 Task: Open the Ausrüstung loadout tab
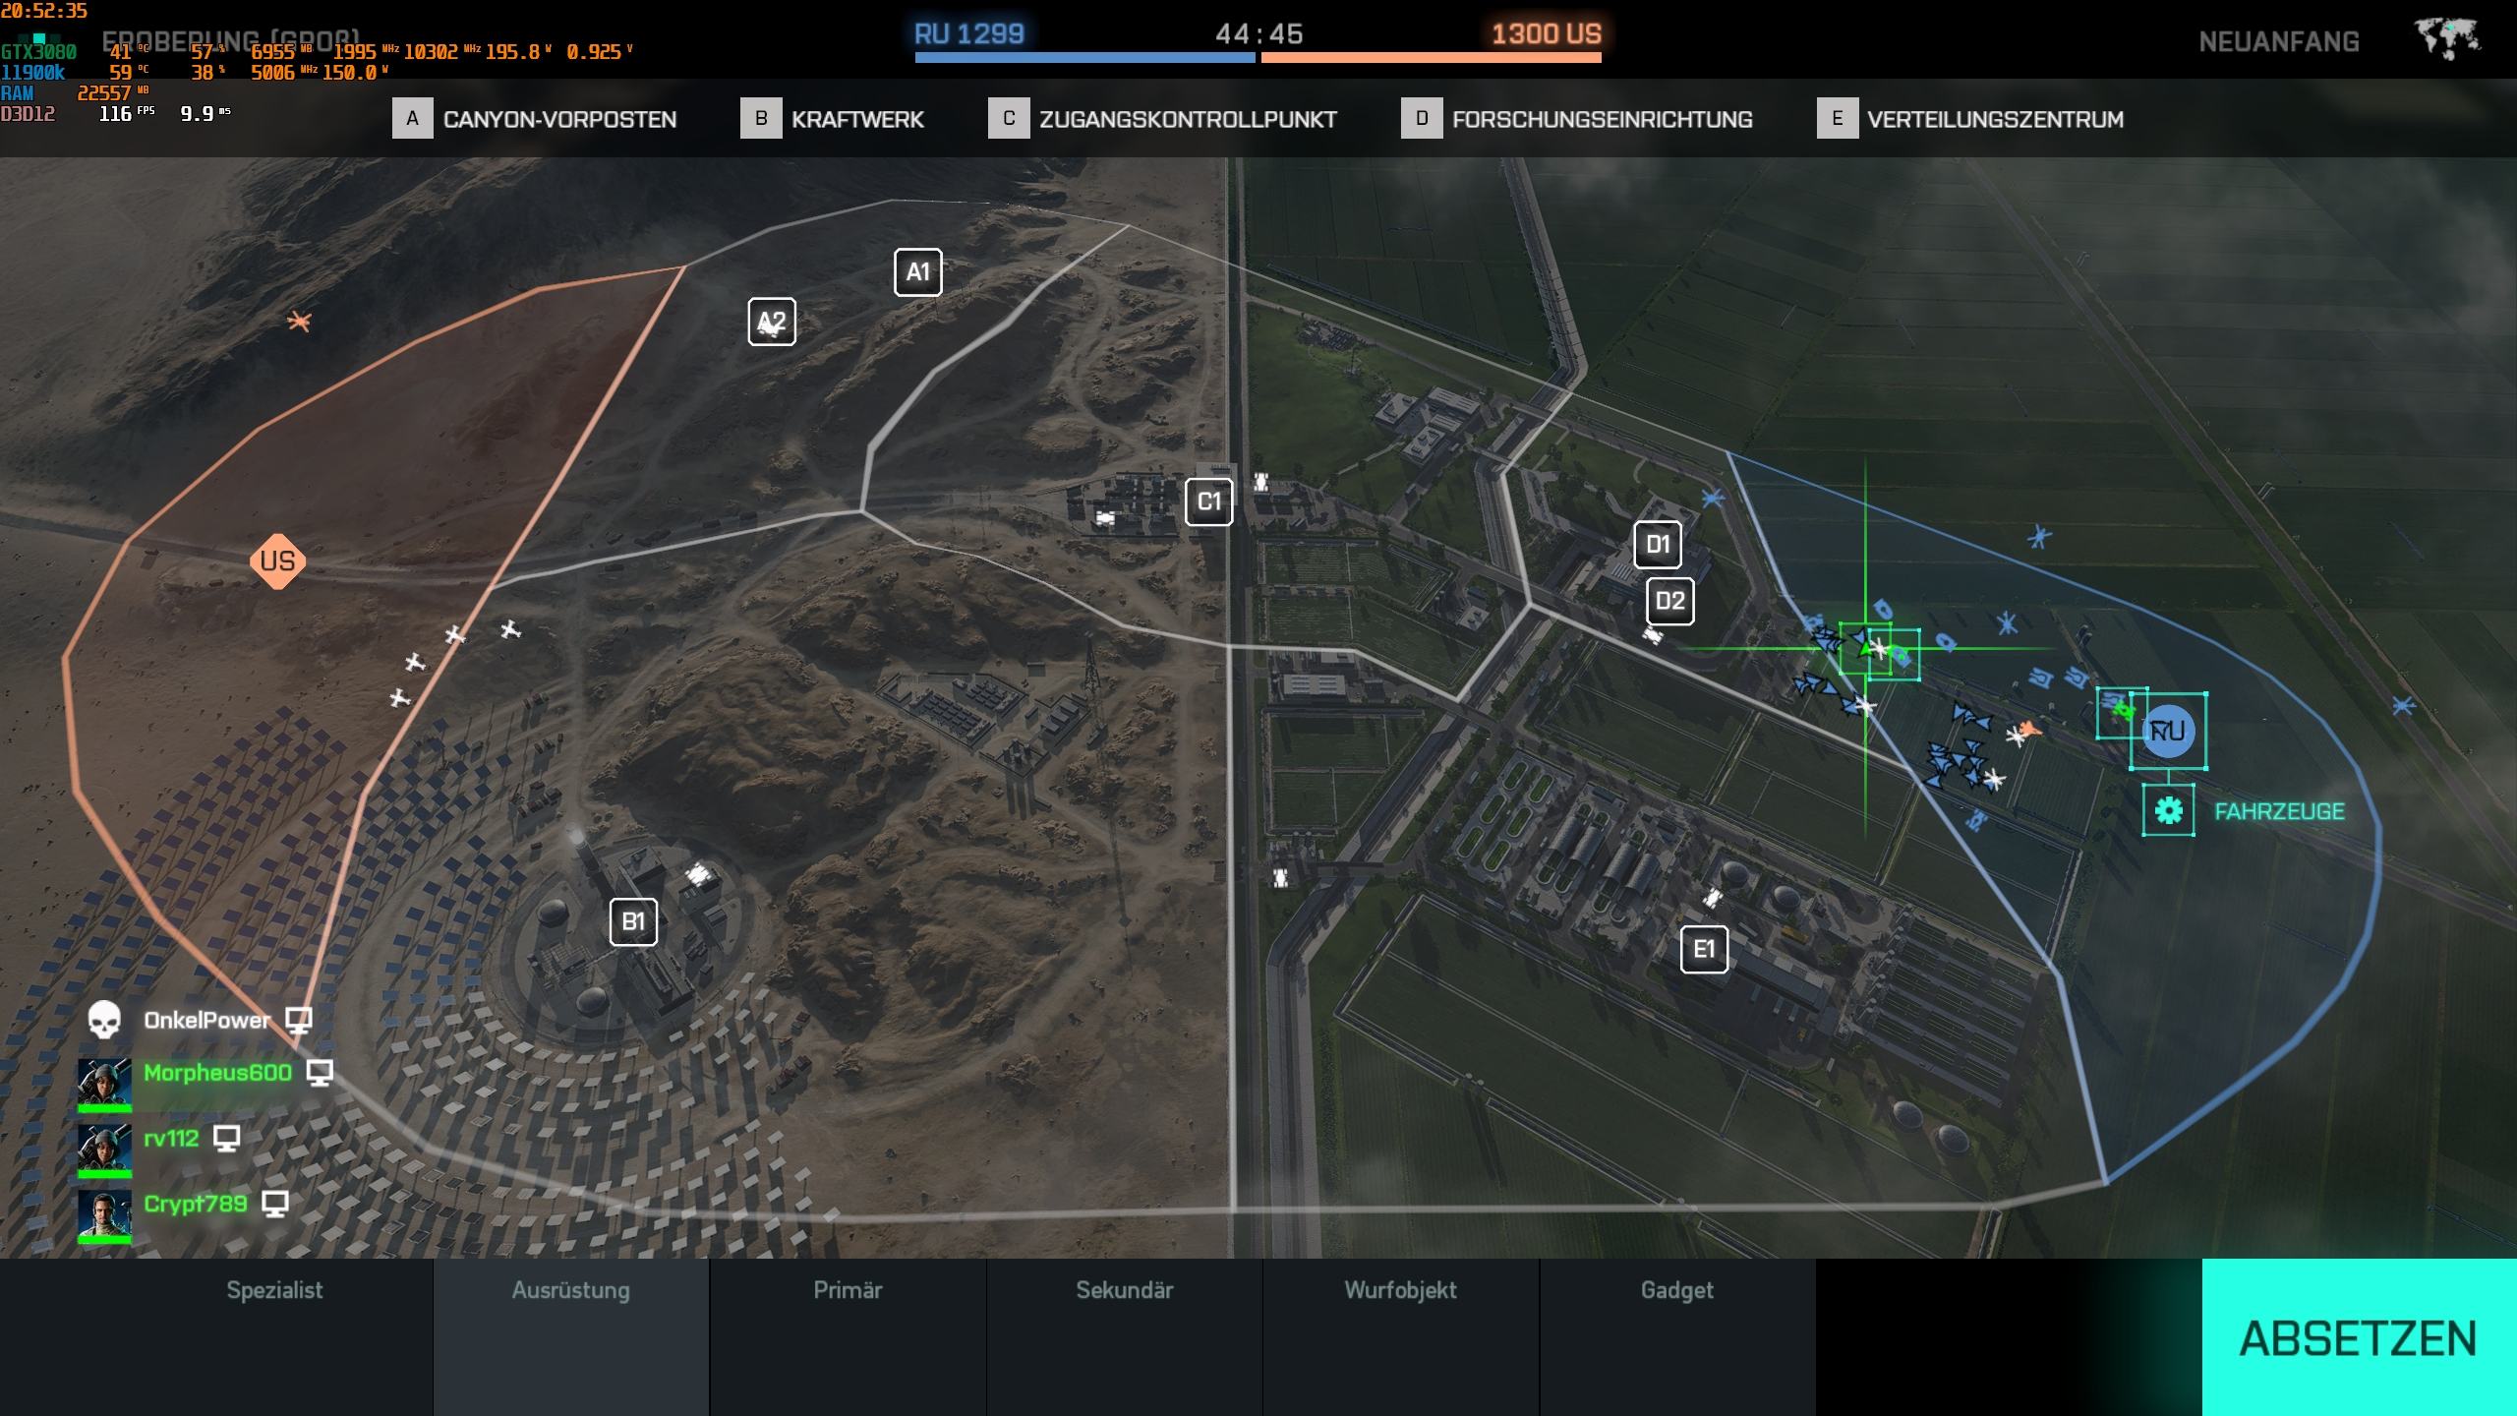coord(571,1336)
